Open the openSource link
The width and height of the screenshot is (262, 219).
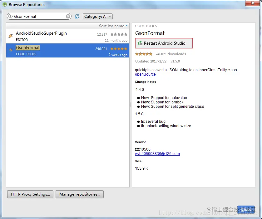(x=146, y=74)
